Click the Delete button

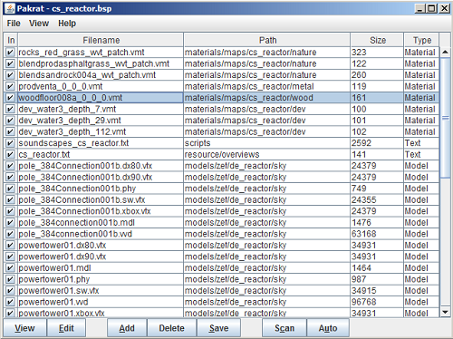pyautogui.click(x=172, y=328)
